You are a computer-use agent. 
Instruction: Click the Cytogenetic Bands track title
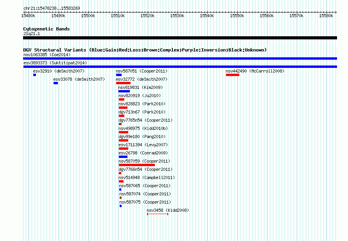coord(47,29)
